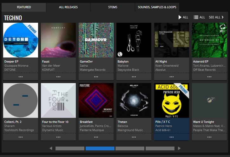Screen dimensions: 230x157
Task: Open Breakfast cover artwork
Action: tap(96, 100)
